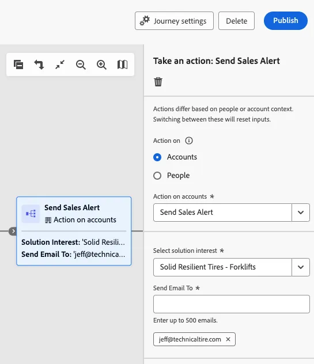The image size is (314, 364).
Task: Remove jeff@technicaltire.com email tag
Action: (228, 339)
